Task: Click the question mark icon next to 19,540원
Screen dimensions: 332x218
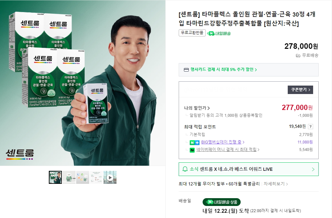Action: [311, 127]
